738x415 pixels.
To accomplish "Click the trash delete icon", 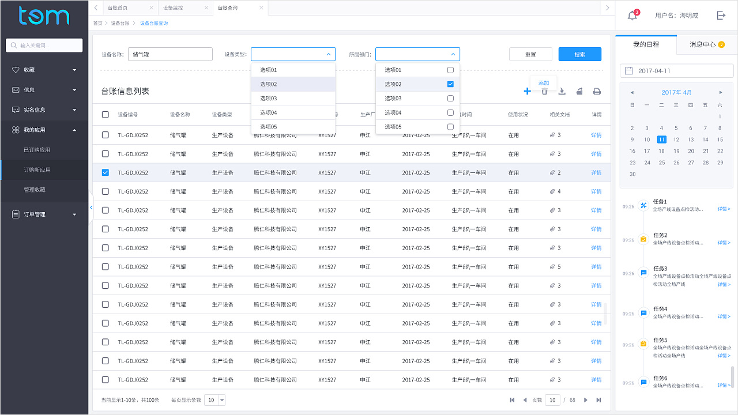I will [544, 91].
